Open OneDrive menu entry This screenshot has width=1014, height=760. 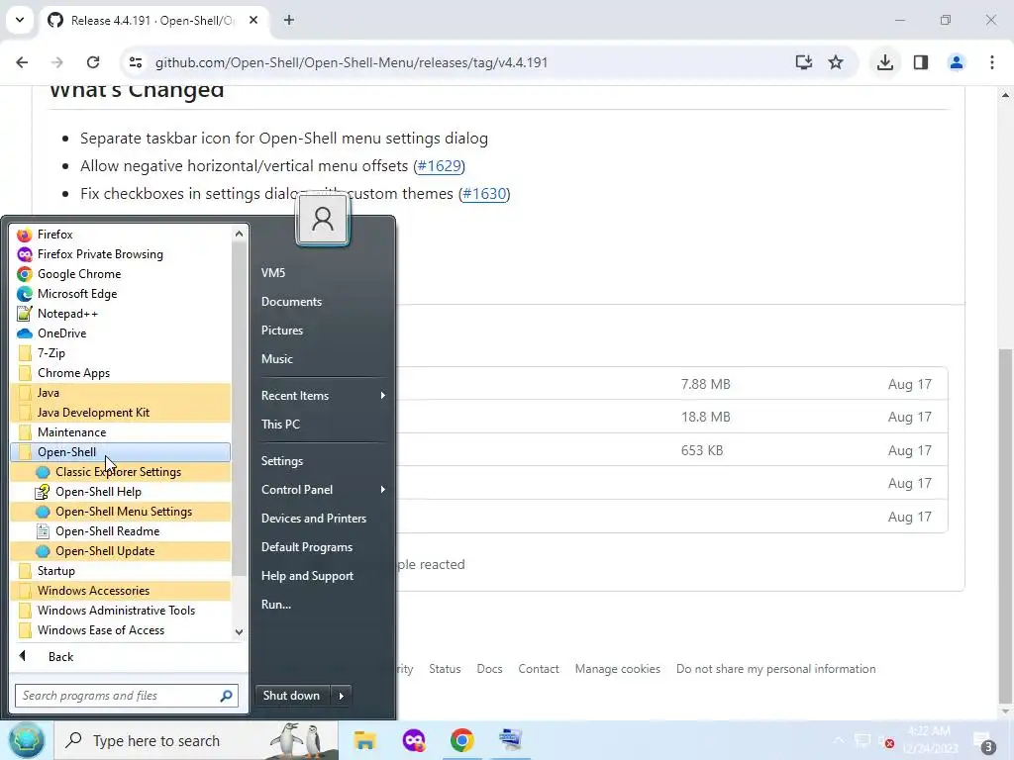[120, 333]
